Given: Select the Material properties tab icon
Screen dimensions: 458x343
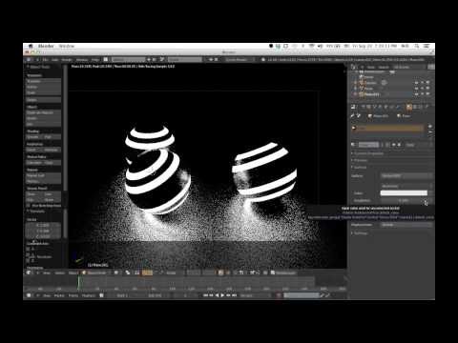Looking at the screenshot, I should [409, 108].
